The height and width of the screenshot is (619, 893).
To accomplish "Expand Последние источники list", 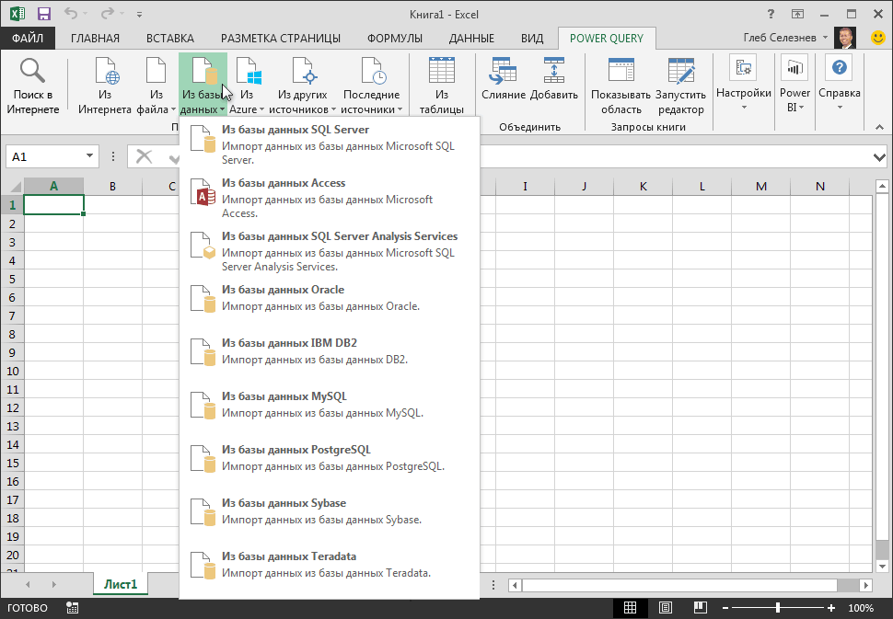I will pyautogui.click(x=371, y=86).
